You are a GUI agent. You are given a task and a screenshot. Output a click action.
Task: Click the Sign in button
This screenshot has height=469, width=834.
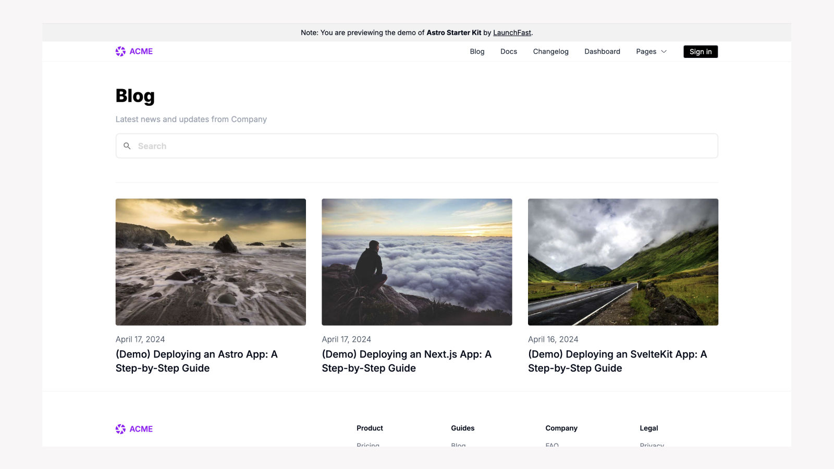[x=701, y=52]
